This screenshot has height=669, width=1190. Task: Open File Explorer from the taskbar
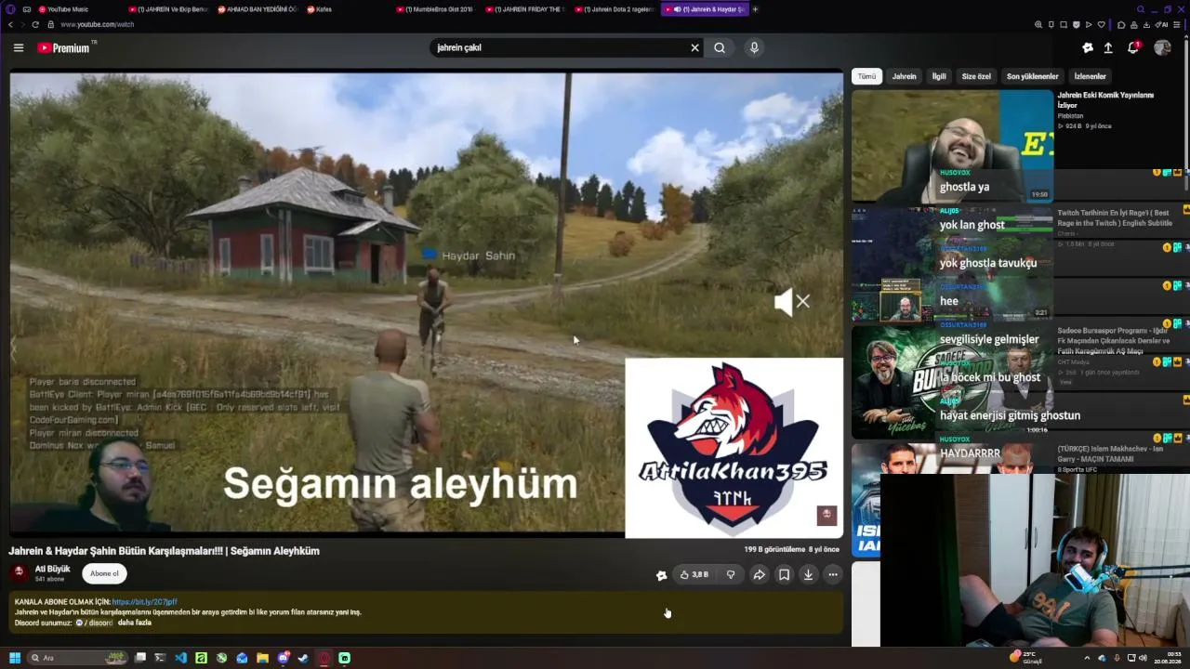coord(262,658)
